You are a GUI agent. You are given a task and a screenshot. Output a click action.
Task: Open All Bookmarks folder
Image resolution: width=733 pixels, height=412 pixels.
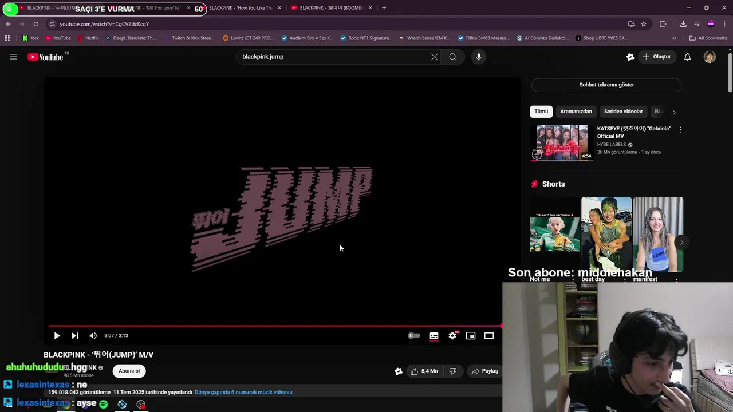point(708,38)
